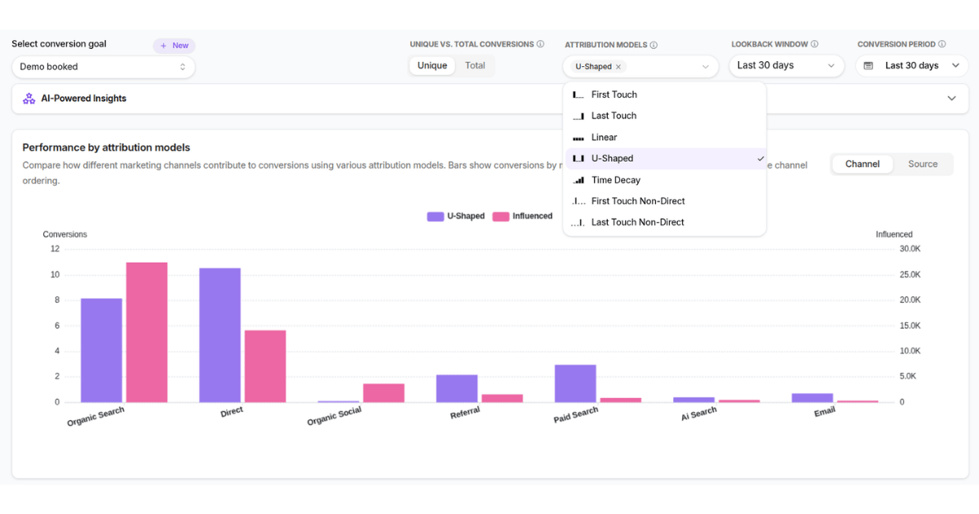Click plus New button for conversion goal
The image size is (979, 514).
pyautogui.click(x=174, y=46)
